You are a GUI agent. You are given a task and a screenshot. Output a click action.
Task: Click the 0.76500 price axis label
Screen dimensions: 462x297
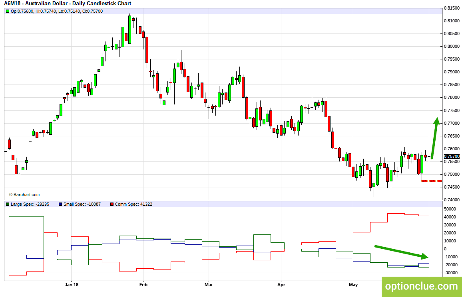point(451,136)
